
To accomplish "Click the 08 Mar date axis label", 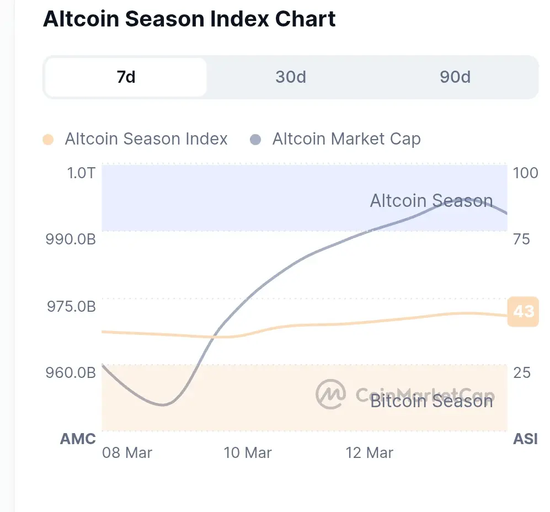I will [127, 453].
